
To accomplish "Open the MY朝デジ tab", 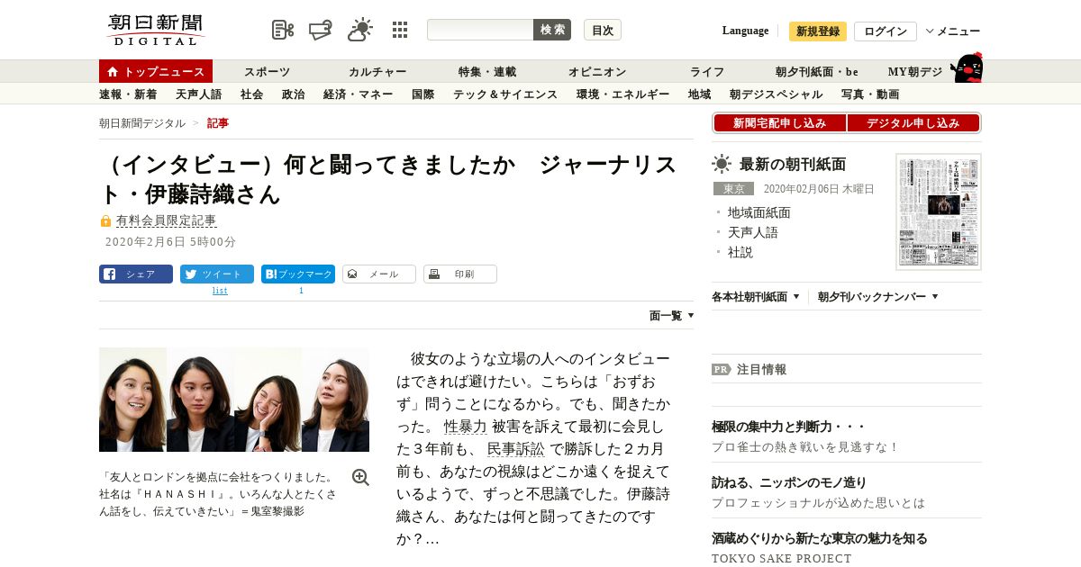I will click(x=915, y=71).
